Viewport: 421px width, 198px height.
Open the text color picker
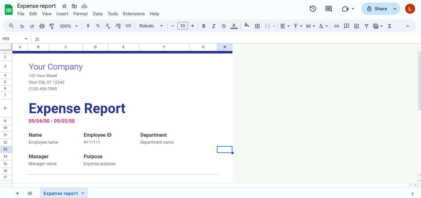[234, 26]
